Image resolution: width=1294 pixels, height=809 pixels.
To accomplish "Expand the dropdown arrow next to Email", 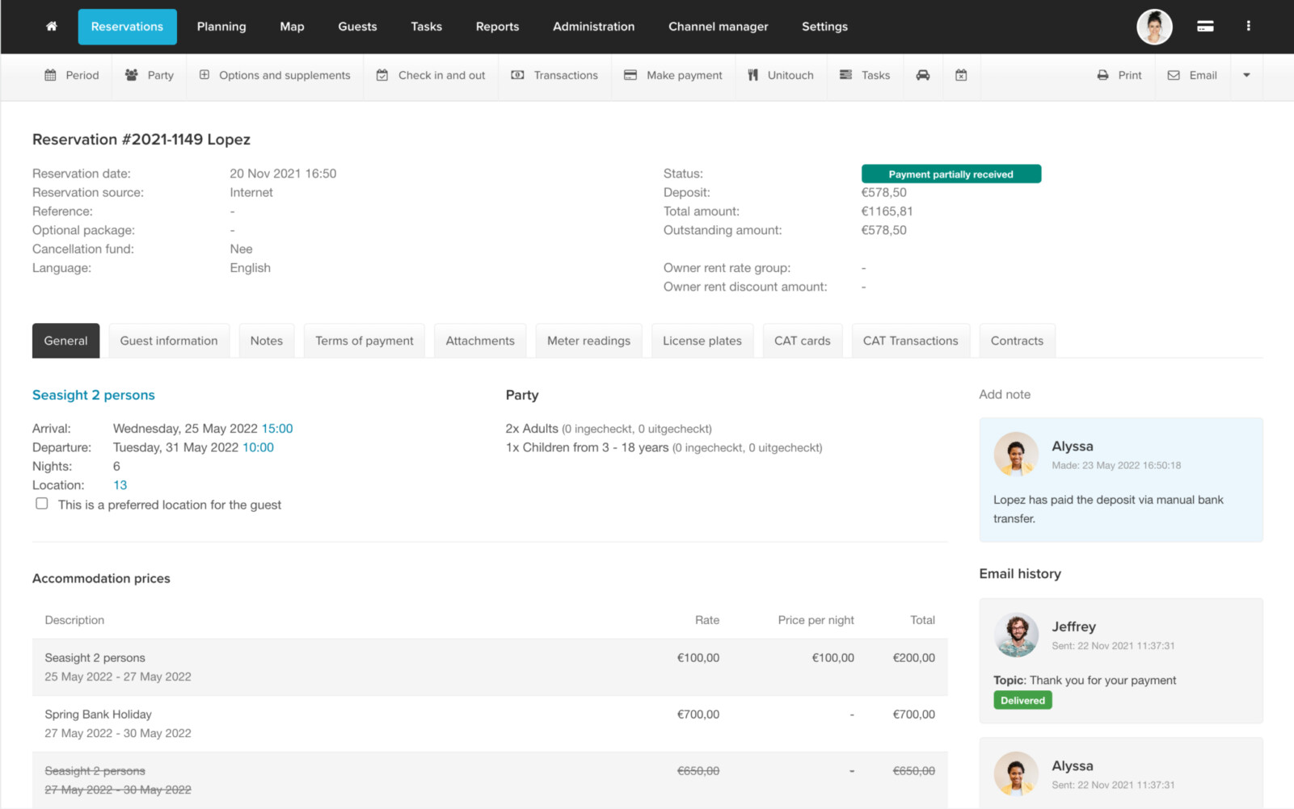I will point(1246,75).
